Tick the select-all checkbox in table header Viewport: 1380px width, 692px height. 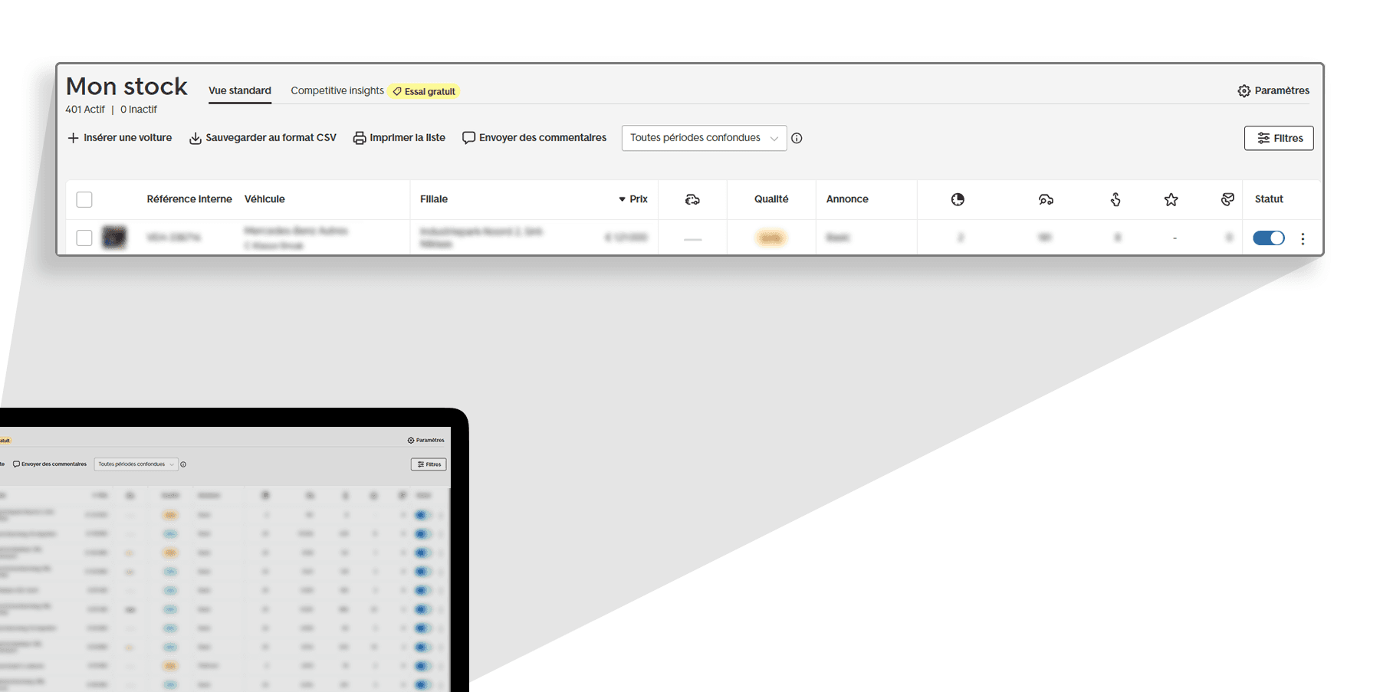(84, 199)
